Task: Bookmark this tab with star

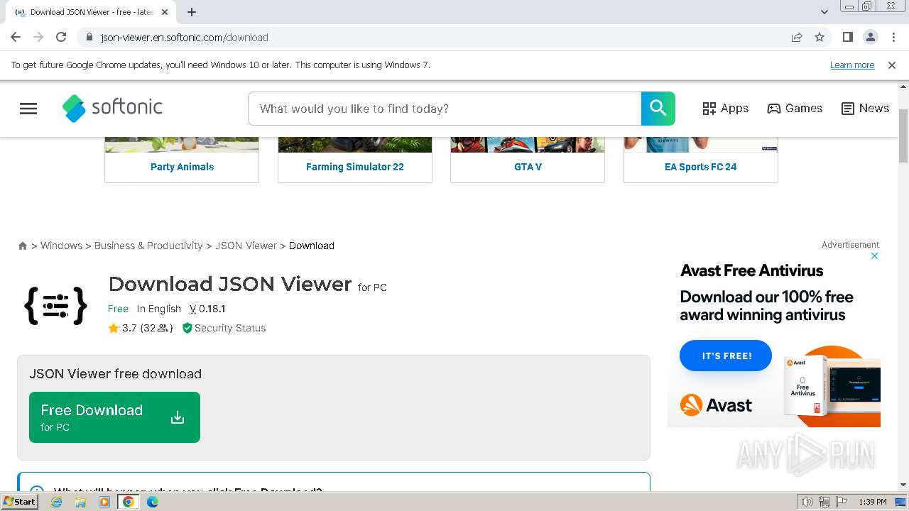Action: point(820,37)
